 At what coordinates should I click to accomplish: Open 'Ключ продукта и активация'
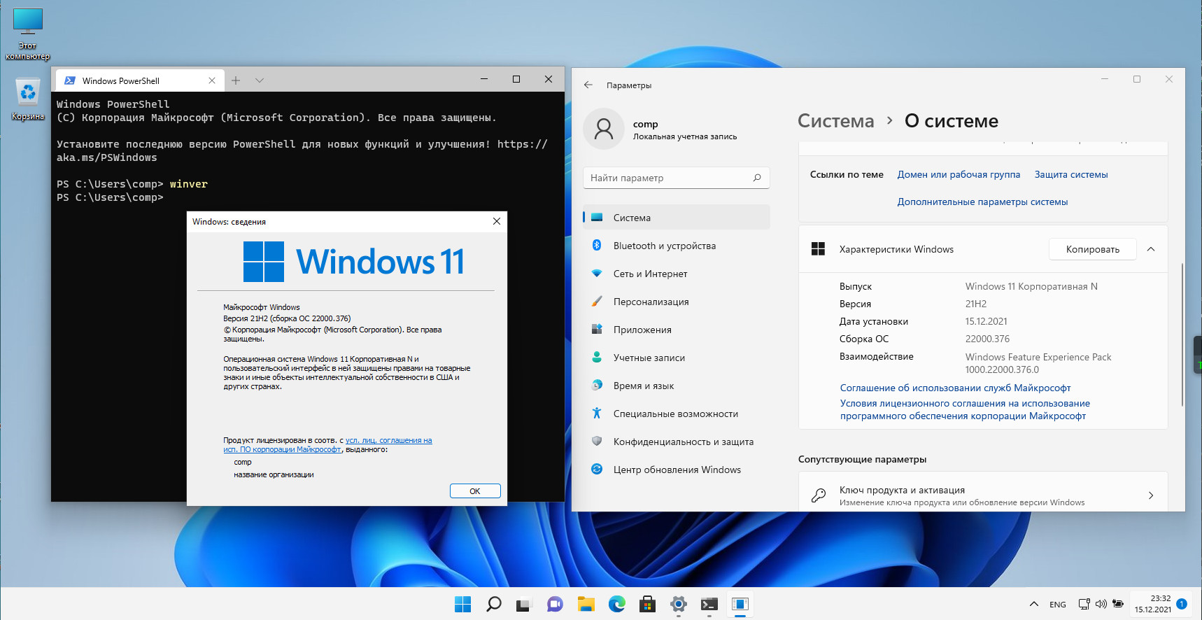pos(983,495)
